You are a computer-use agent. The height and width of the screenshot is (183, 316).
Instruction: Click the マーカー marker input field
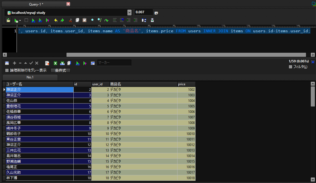click(114, 63)
